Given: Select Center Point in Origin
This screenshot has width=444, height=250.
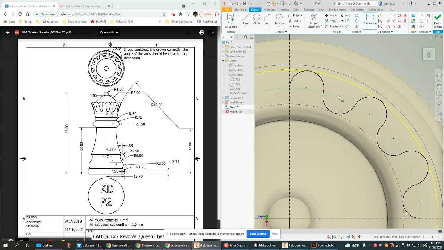Looking at the screenshot, I should [240, 93].
